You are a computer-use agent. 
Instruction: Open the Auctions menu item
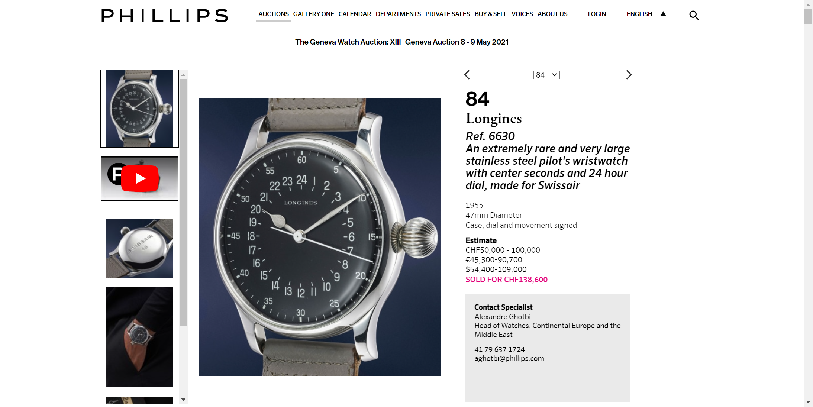point(274,14)
